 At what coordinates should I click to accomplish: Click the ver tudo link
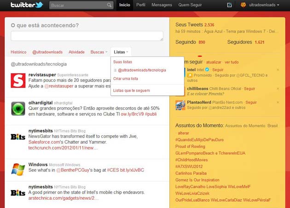point(232,62)
